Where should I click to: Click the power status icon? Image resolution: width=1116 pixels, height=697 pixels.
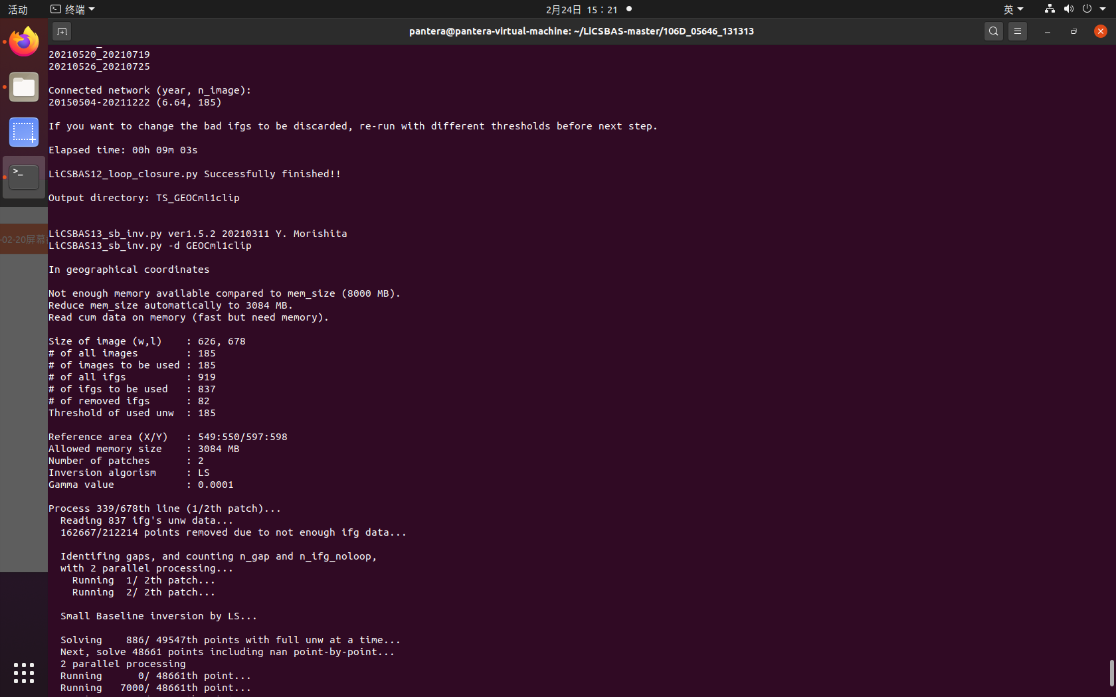click(1087, 9)
